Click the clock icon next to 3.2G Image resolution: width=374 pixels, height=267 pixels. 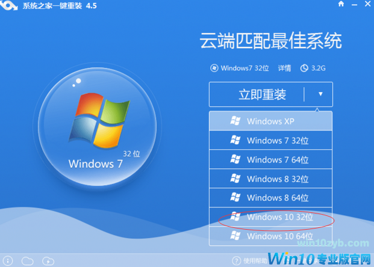[x=304, y=69]
